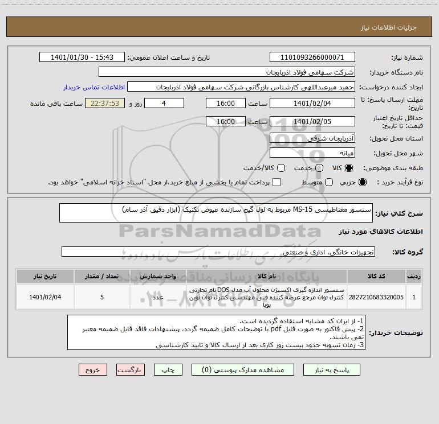Click the product code 2827210683320005 cell
The width and height of the screenshot is (439, 424).
[376, 297]
